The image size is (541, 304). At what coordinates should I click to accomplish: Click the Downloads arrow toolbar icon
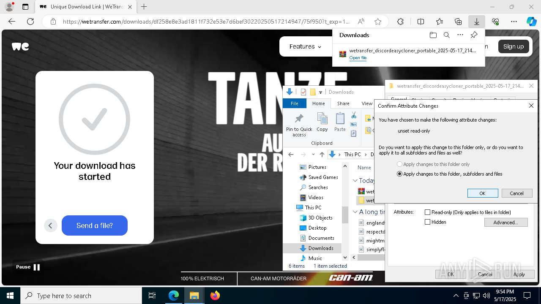tap(477, 22)
